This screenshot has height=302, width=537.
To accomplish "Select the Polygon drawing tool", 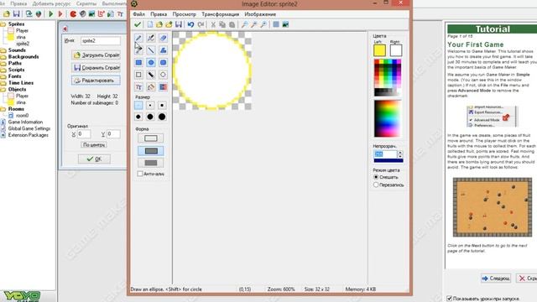I will (x=163, y=50).
